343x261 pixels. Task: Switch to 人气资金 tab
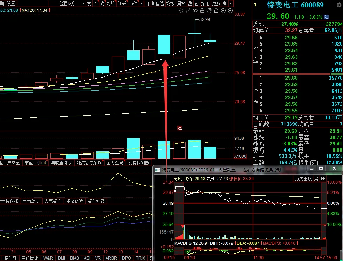click(53, 201)
